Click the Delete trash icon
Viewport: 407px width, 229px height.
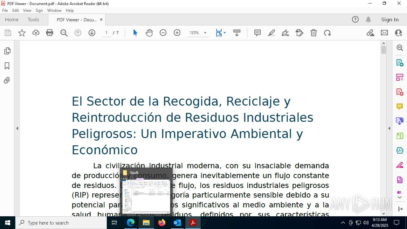314,33
